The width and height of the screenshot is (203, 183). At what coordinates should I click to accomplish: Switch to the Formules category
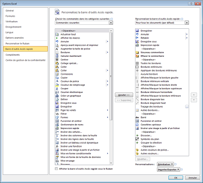coord(10,16)
